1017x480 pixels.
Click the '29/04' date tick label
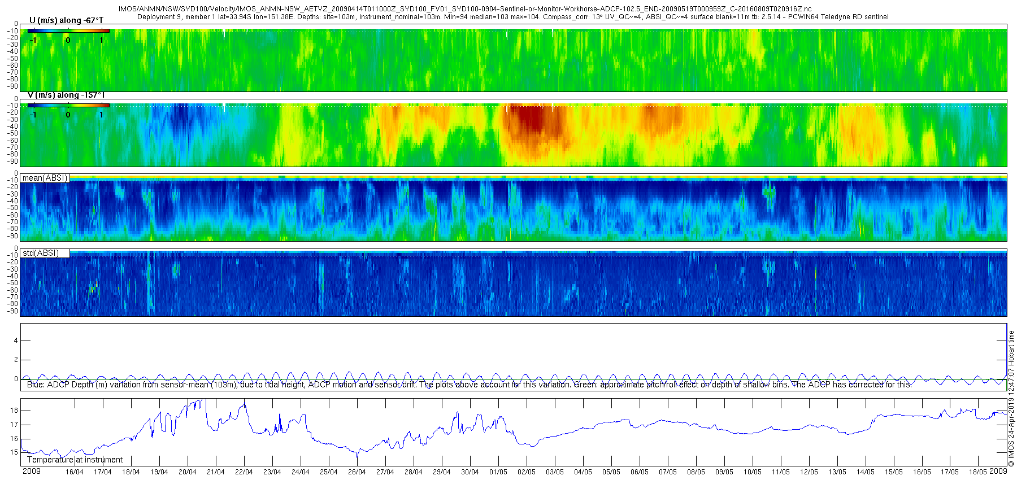click(442, 472)
